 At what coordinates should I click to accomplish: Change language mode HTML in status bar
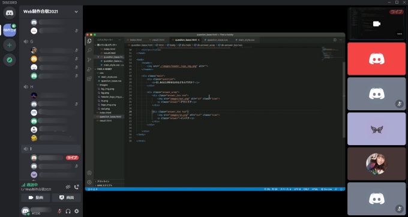pyautogui.click(x=315, y=189)
